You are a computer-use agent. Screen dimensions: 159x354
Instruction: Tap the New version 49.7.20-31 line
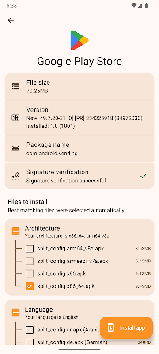click(x=84, y=118)
